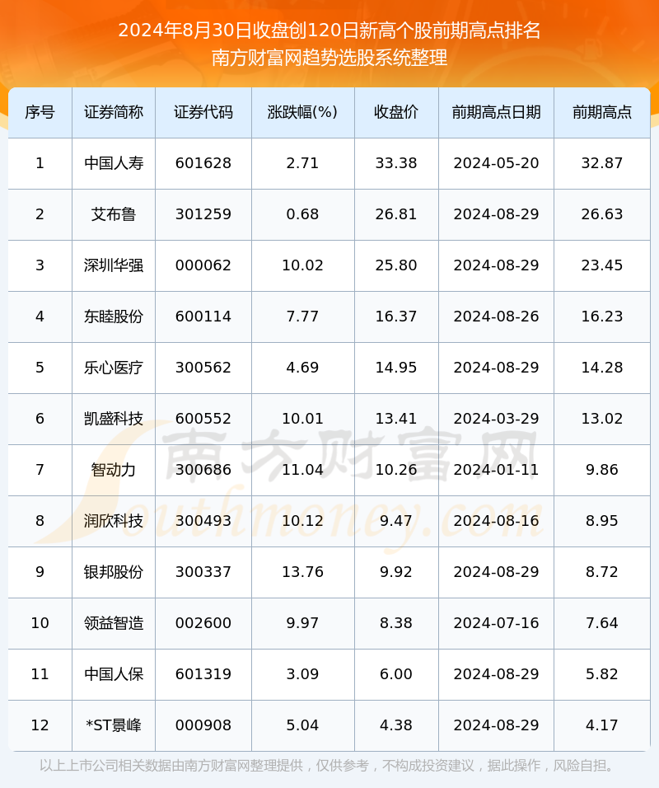Click change percent 5.04
Viewport: 659px width, 788px height.
[x=302, y=725]
